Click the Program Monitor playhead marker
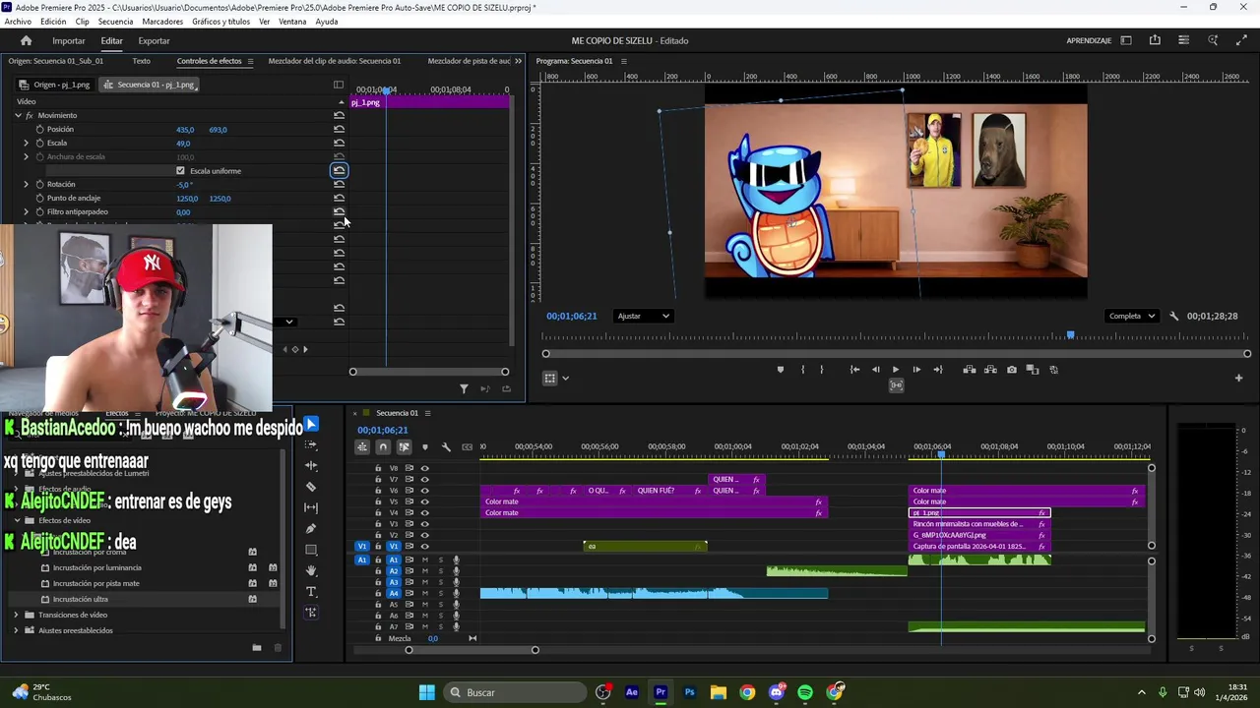 coord(1071,335)
